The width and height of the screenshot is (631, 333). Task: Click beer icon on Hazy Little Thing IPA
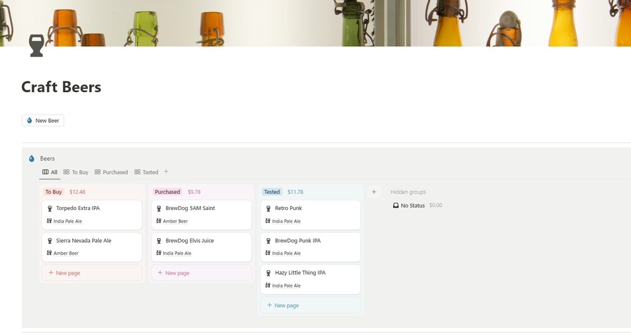[x=269, y=273]
